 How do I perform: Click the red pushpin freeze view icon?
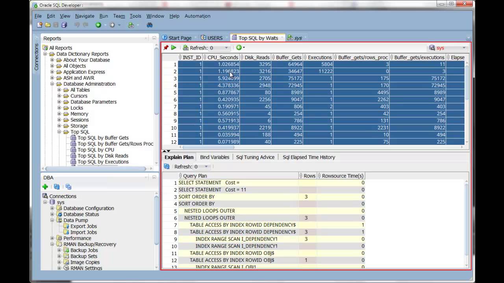tap(166, 48)
